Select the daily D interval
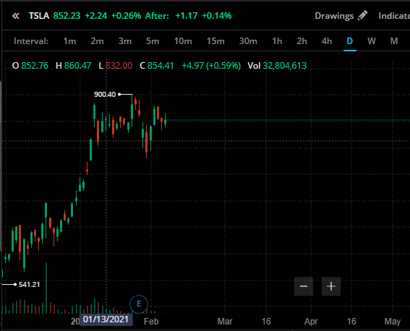Screen dimensions: 410x331 tap(349, 41)
